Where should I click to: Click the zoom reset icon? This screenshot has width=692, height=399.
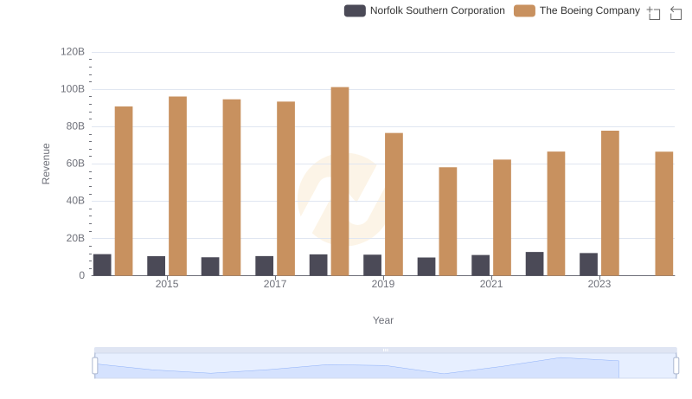(x=676, y=13)
